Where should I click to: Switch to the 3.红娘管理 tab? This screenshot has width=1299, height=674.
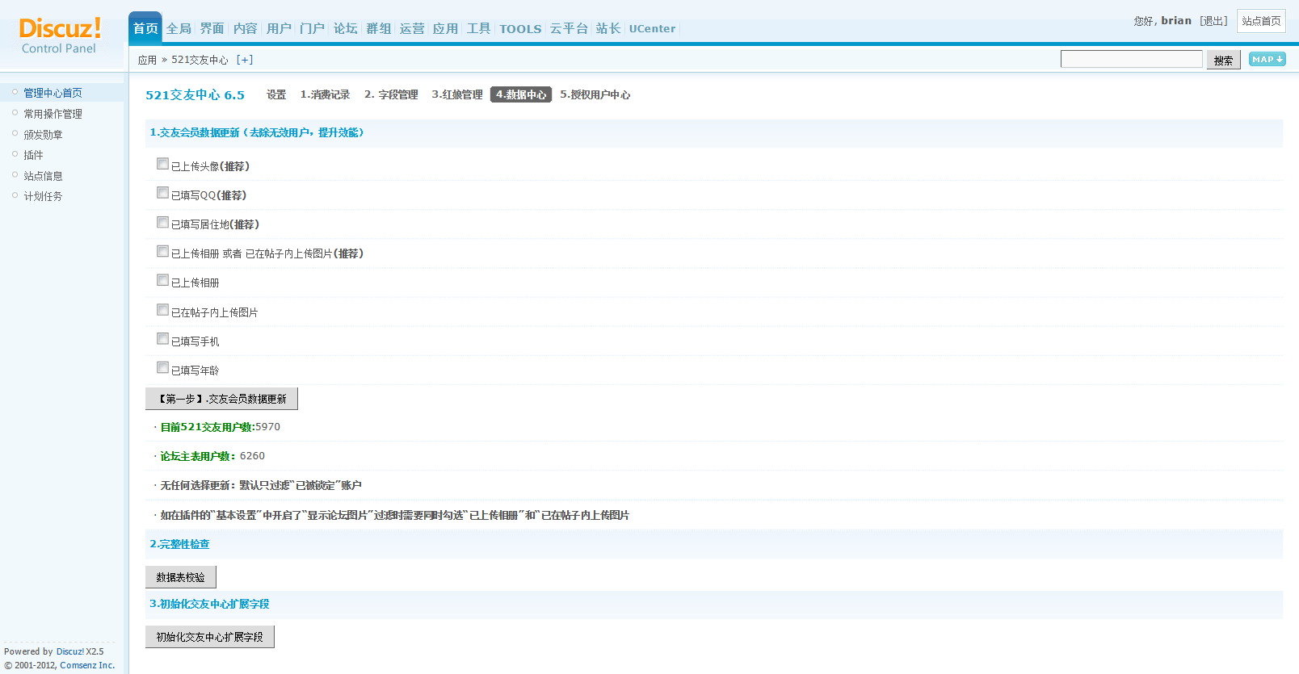pos(457,94)
